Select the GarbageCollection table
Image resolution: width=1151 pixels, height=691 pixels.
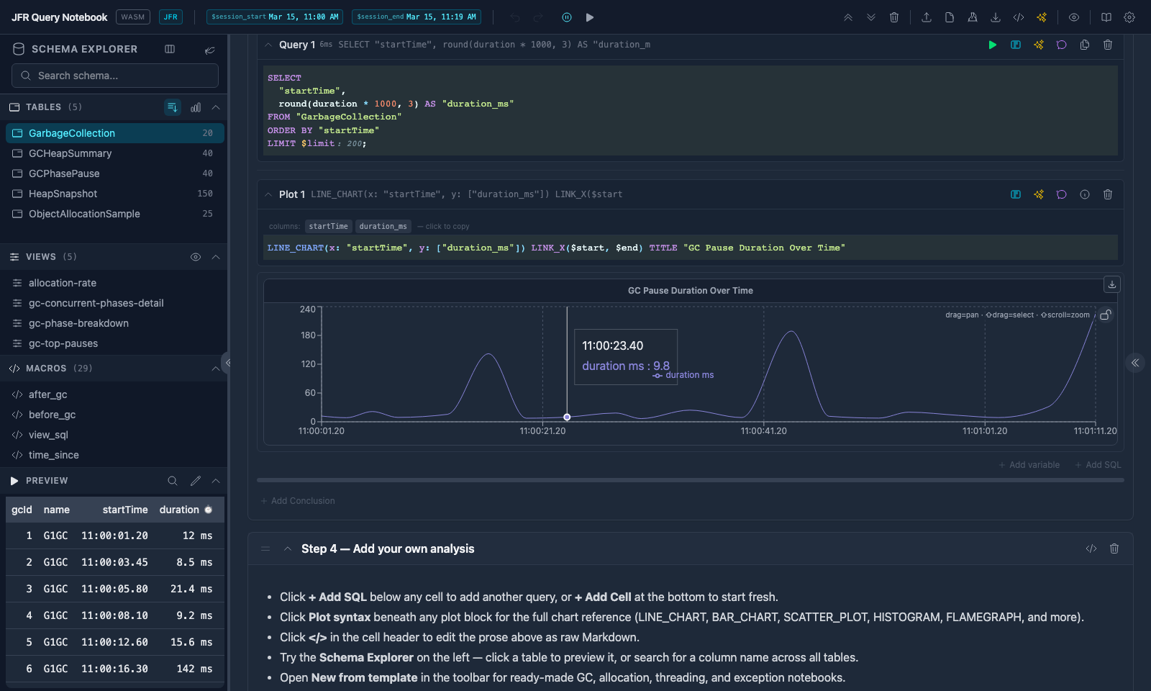[115, 133]
